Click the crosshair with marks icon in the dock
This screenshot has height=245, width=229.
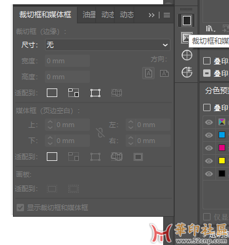pyautogui.click(x=187, y=72)
